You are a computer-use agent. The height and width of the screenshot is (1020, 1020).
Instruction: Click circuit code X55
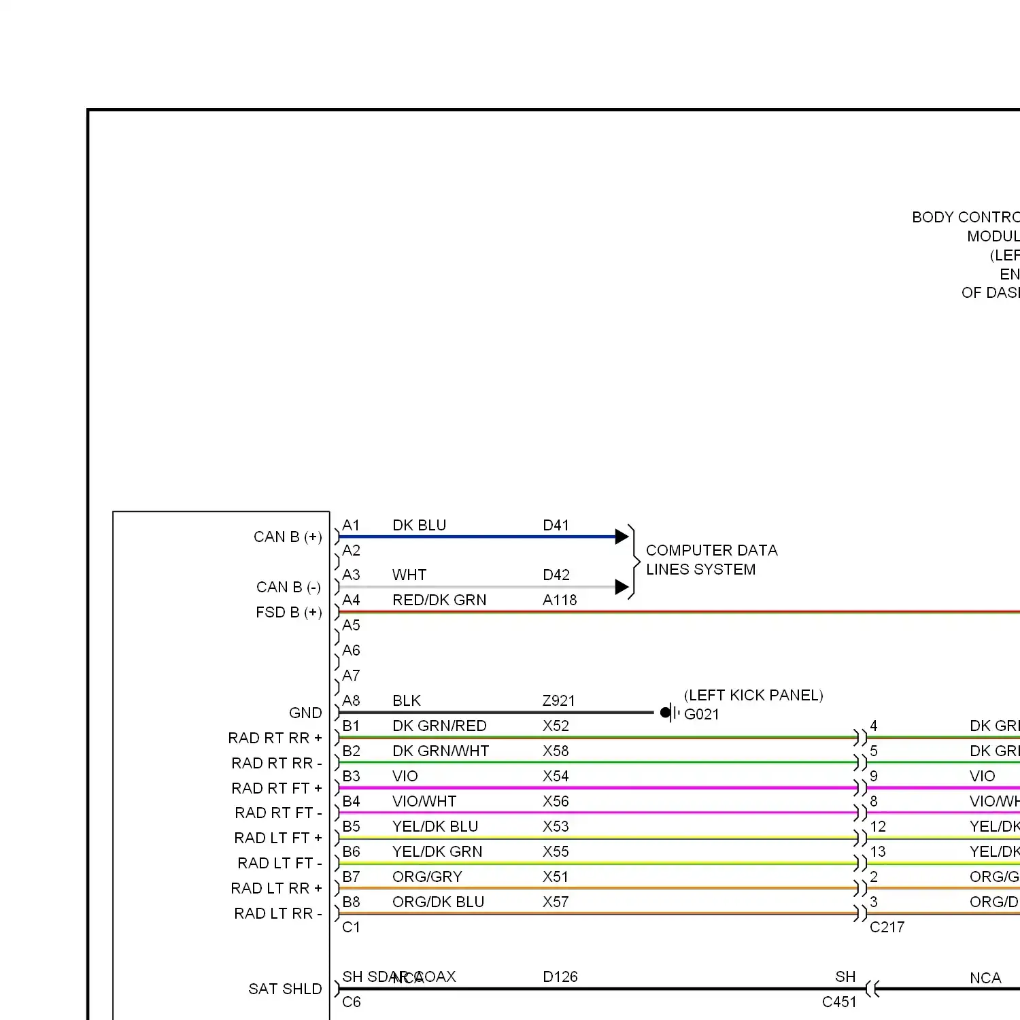(556, 851)
